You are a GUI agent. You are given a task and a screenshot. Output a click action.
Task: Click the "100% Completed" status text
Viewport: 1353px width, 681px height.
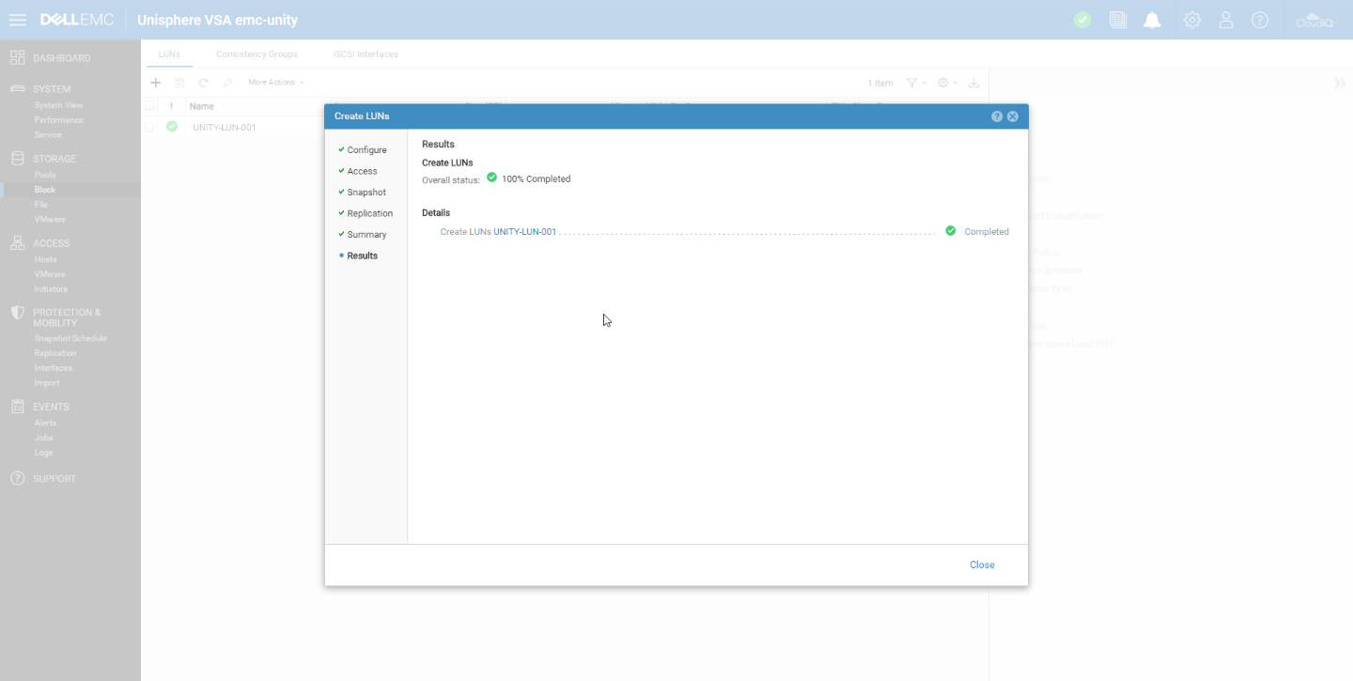click(536, 178)
